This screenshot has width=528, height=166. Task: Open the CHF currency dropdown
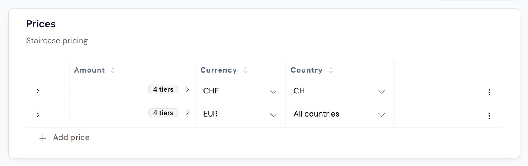(x=240, y=91)
